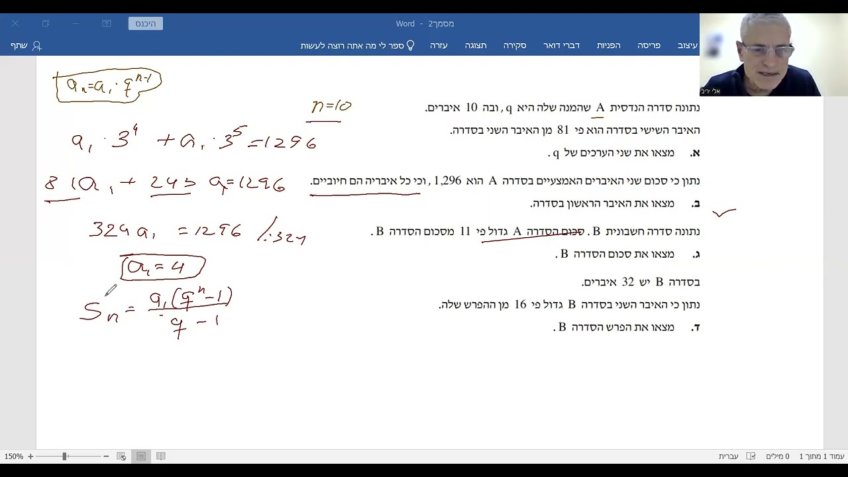Image resolution: width=848 pixels, height=477 pixels.
Task: Open the ribbon display options icon
Action: click(x=106, y=23)
